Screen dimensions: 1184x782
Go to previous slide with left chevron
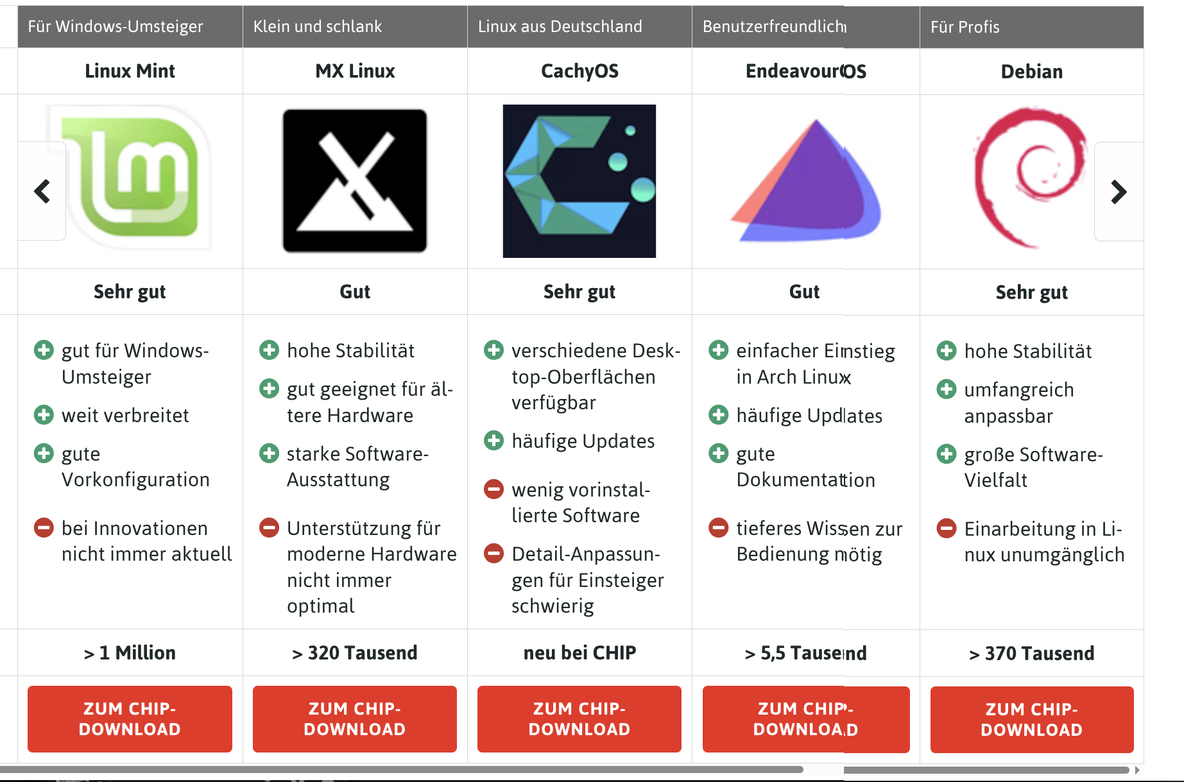[x=42, y=191]
